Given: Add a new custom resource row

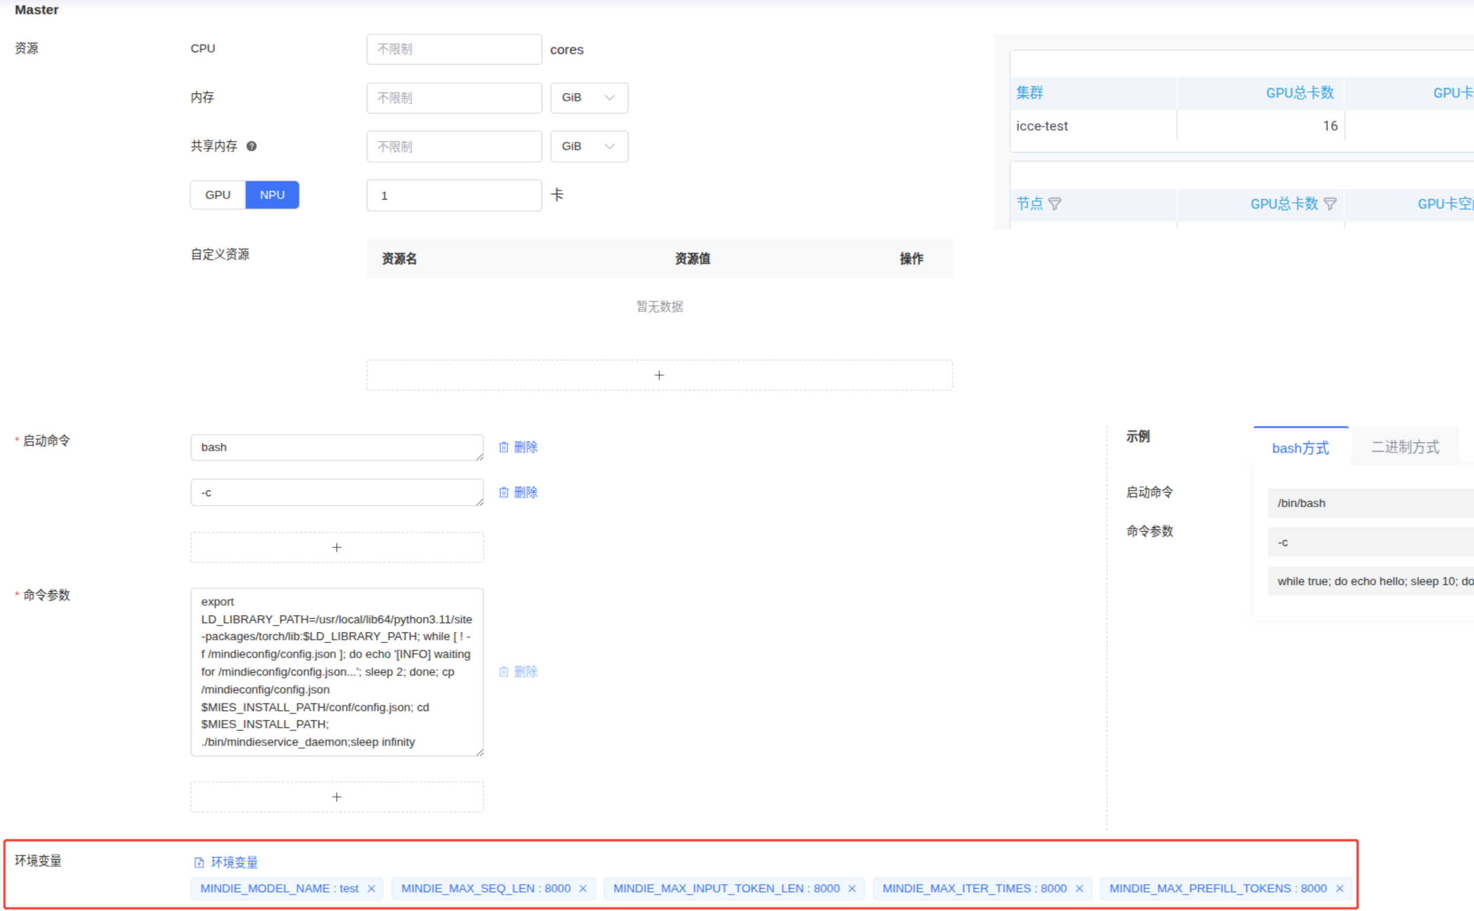Looking at the screenshot, I should coord(659,375).
